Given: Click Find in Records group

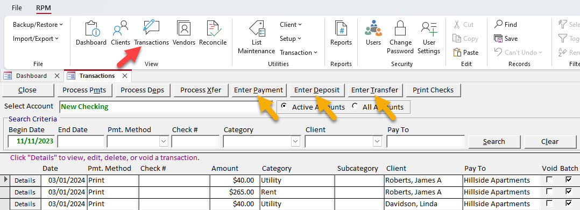Looking at the screenshot, I should coord(506,25).
